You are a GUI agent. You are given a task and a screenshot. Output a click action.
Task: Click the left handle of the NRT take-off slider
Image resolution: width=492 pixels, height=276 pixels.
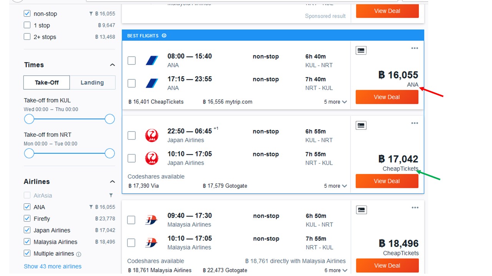(x=29, y=154)
